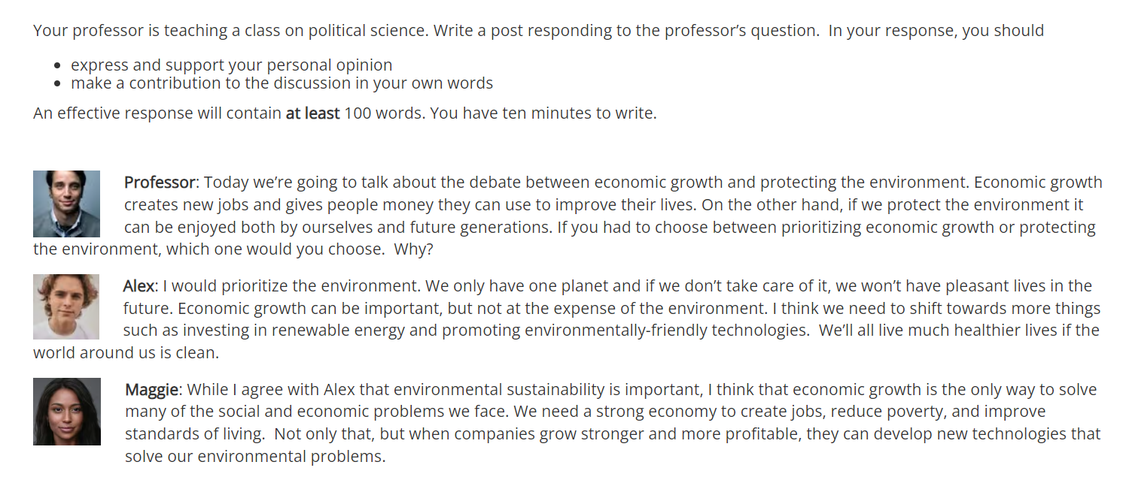Click the first bullet about personal opinion
This screenshot has width=1126, height=483.
click(x=232, y=65)
